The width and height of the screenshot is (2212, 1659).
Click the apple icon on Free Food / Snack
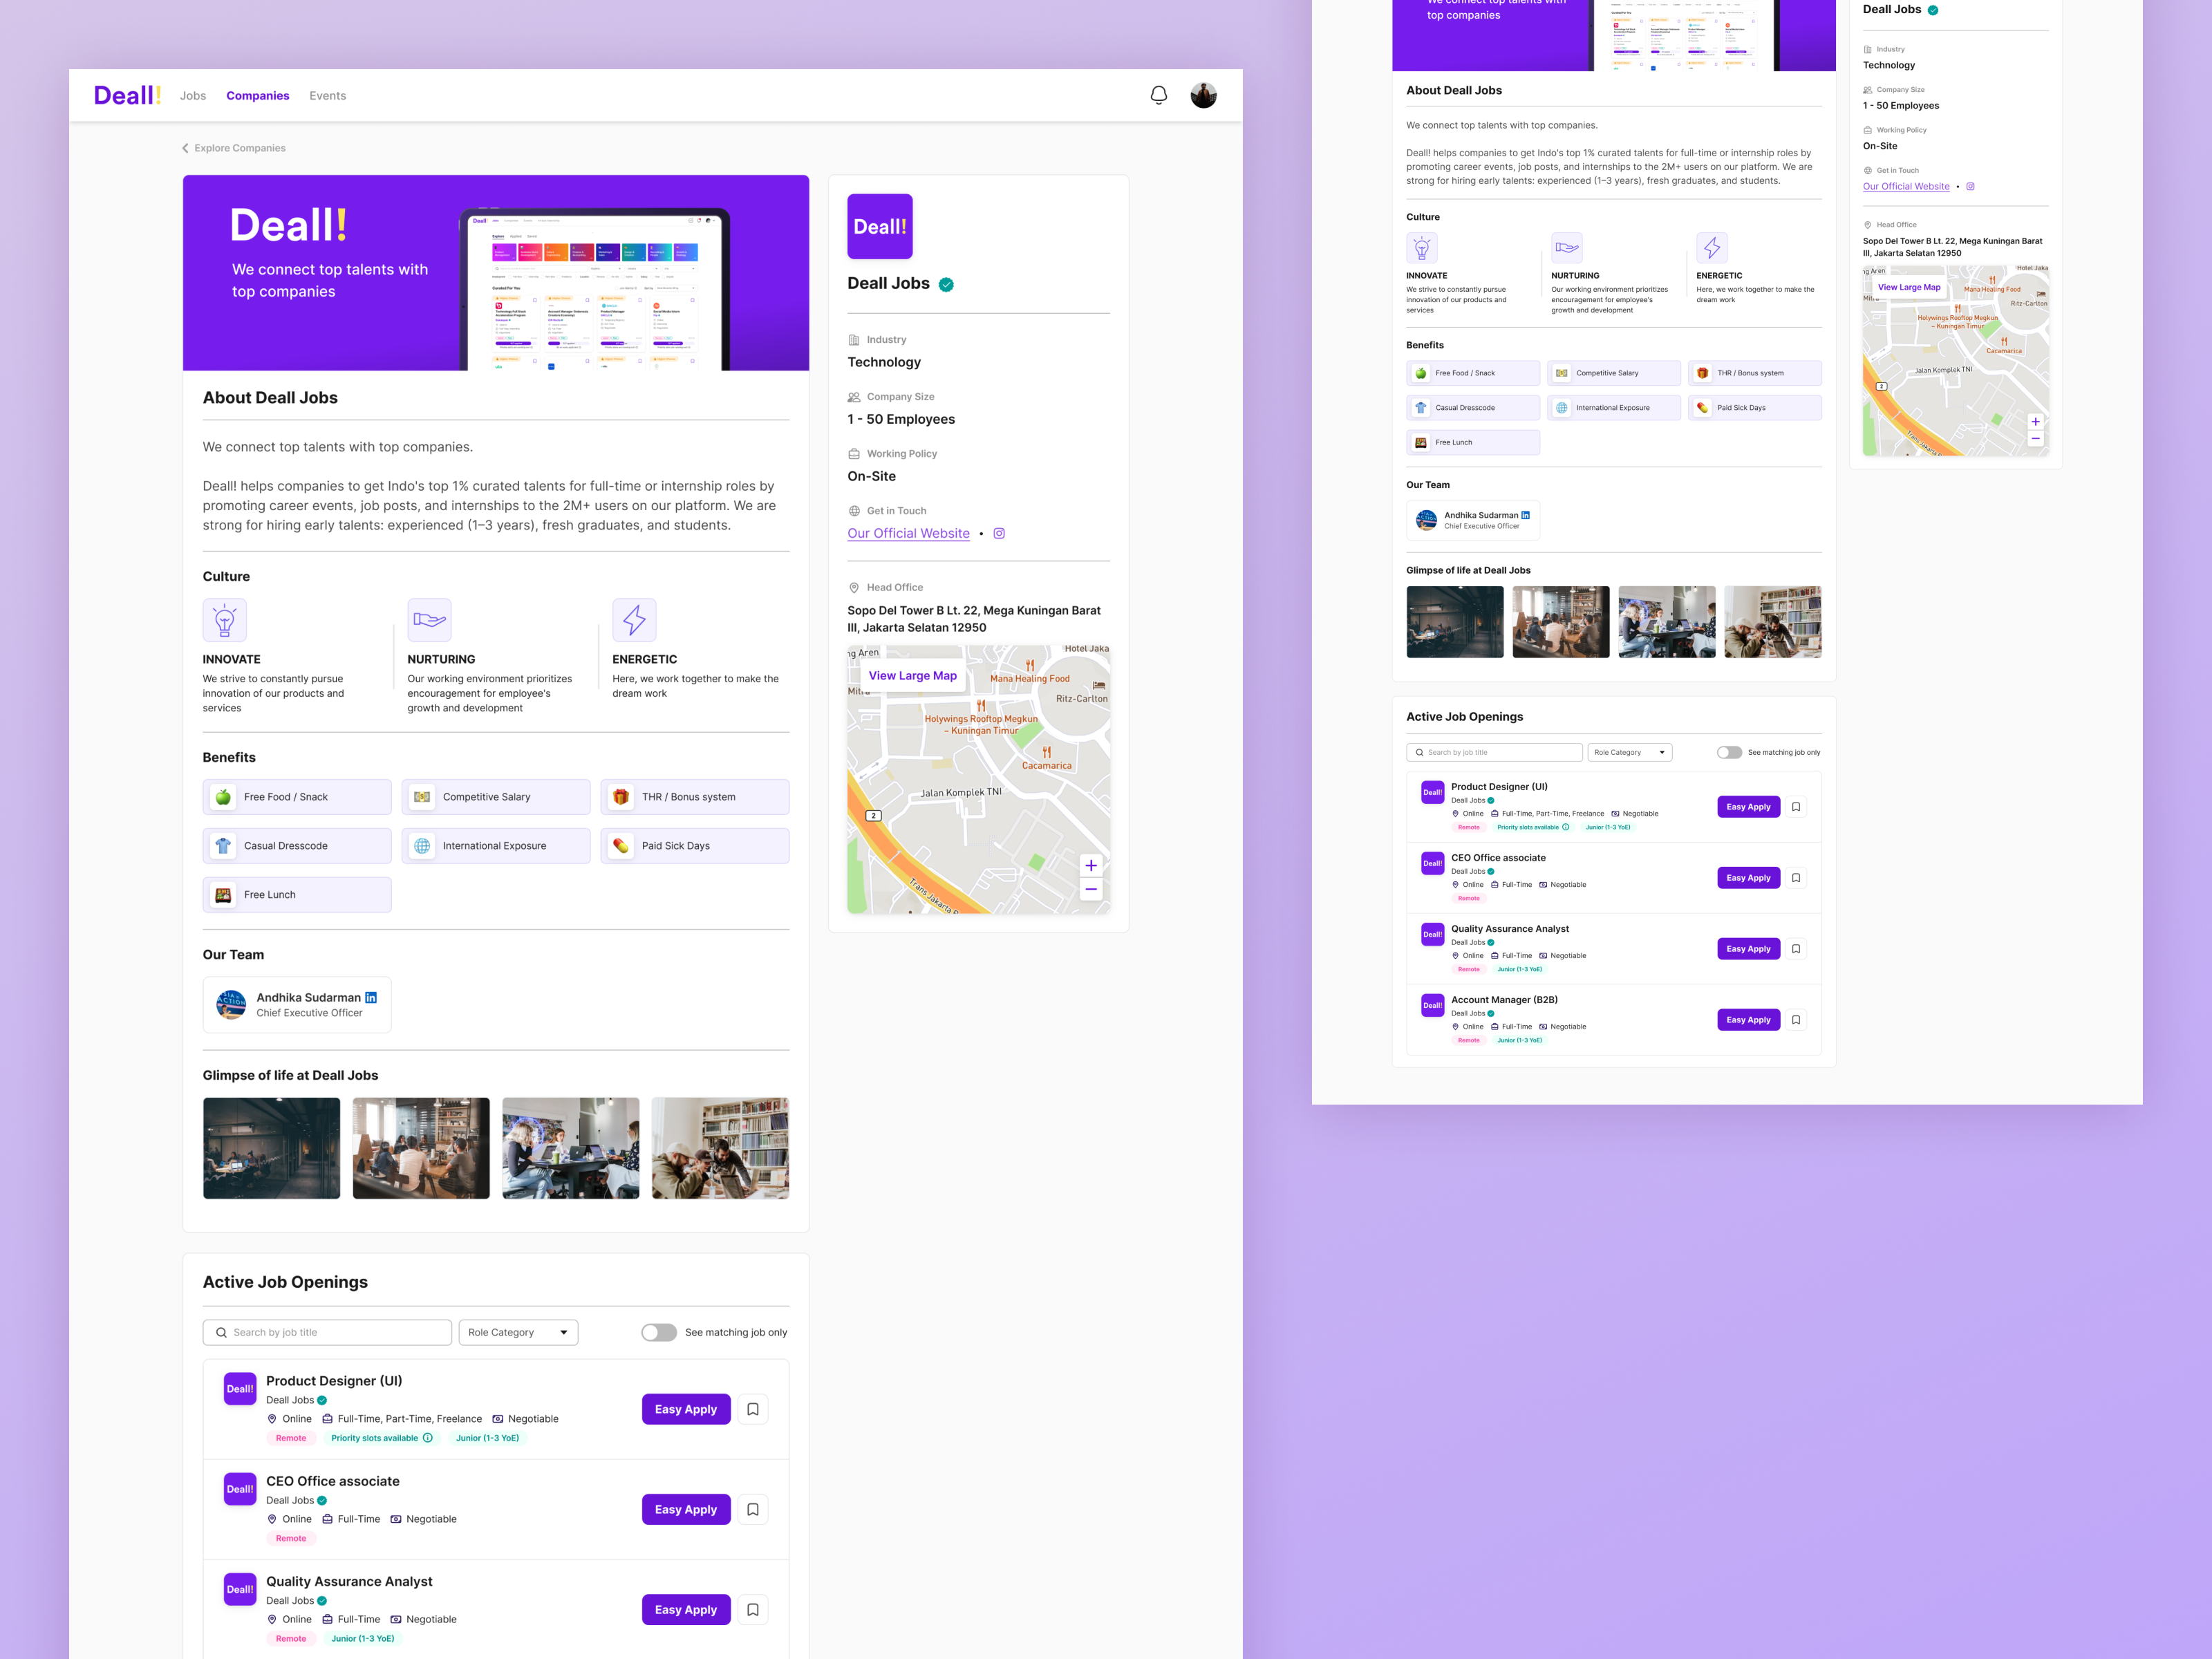[223, 797]
